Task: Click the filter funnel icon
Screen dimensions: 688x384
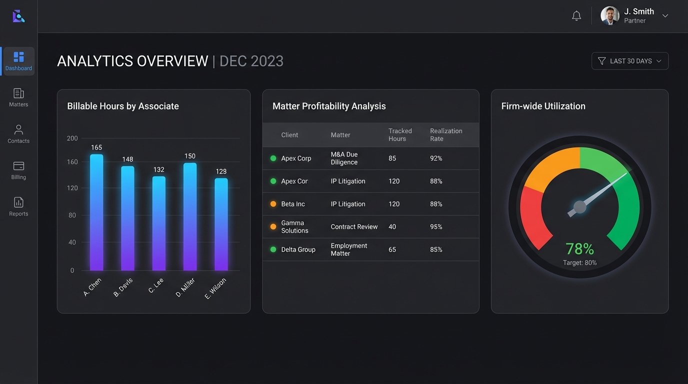Action: point(602,60)
